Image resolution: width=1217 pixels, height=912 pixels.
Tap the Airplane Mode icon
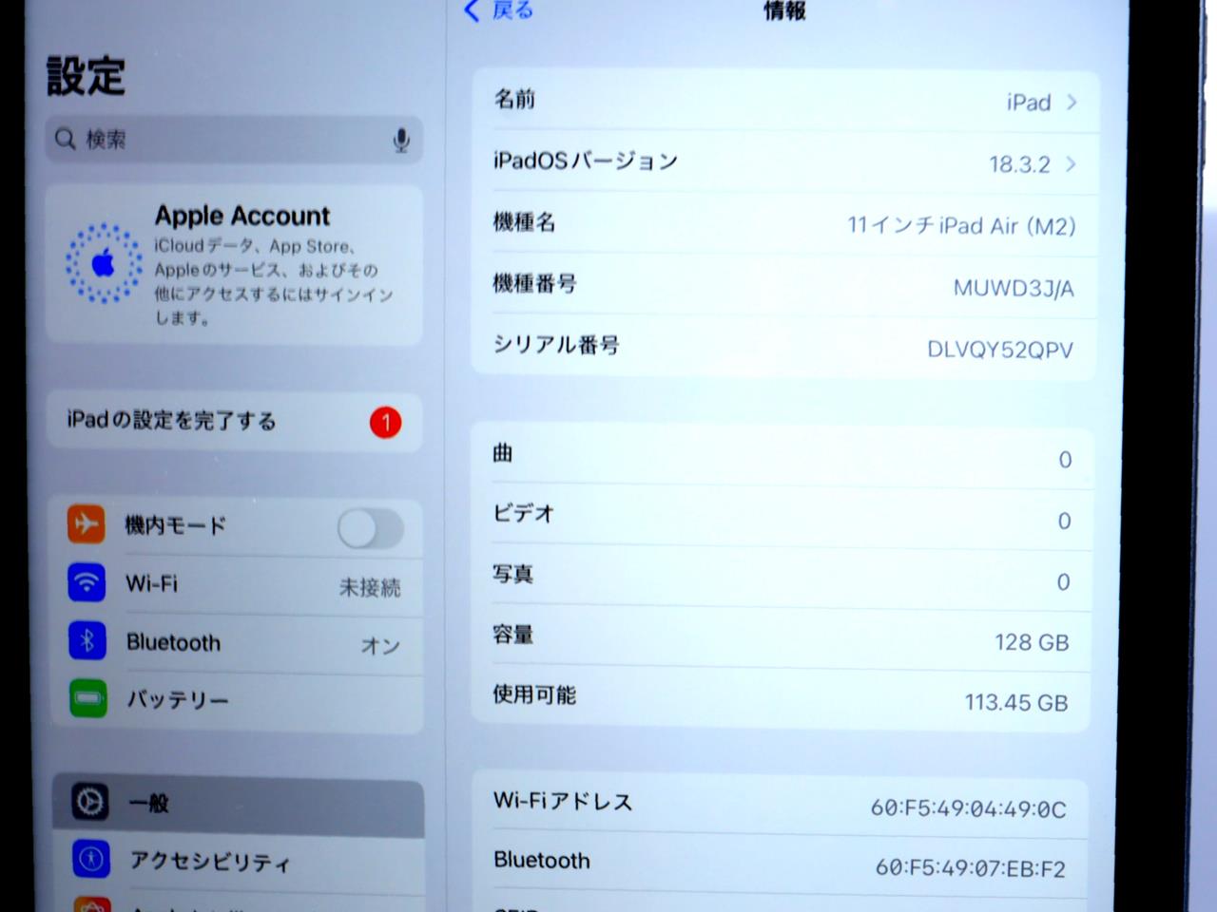[87, 523]
